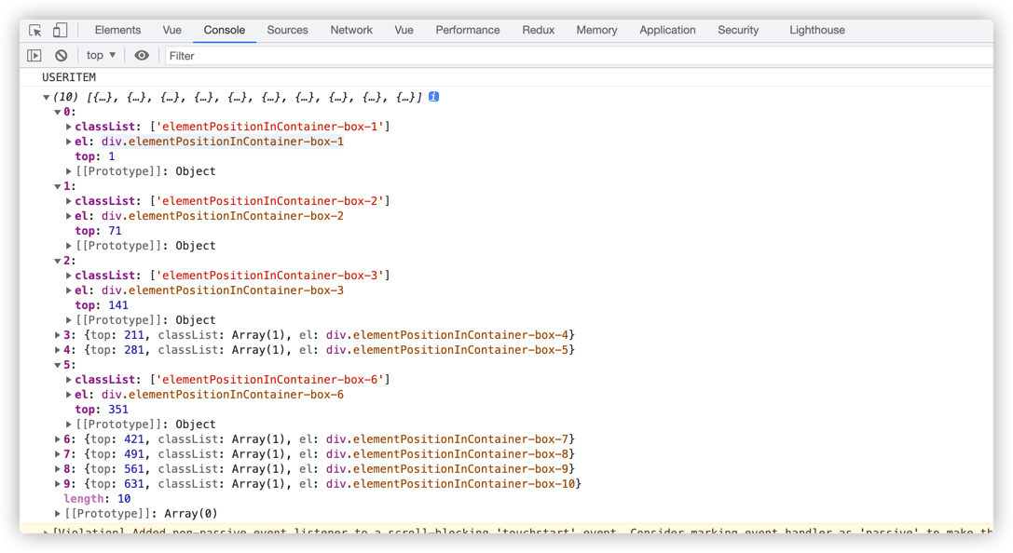Viewport: 1013px width, 553px height.
Task: Expand classList under item 1
Action: click(x=69, y=201)
